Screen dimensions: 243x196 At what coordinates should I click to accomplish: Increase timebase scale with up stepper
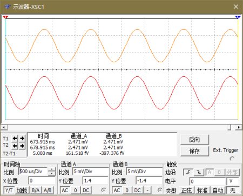[52, 169]
